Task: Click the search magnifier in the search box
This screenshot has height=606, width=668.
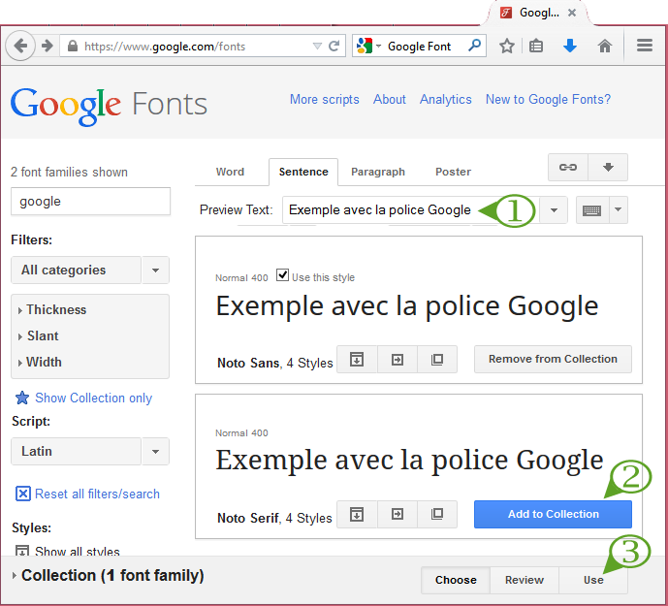Action: point(474,46)
